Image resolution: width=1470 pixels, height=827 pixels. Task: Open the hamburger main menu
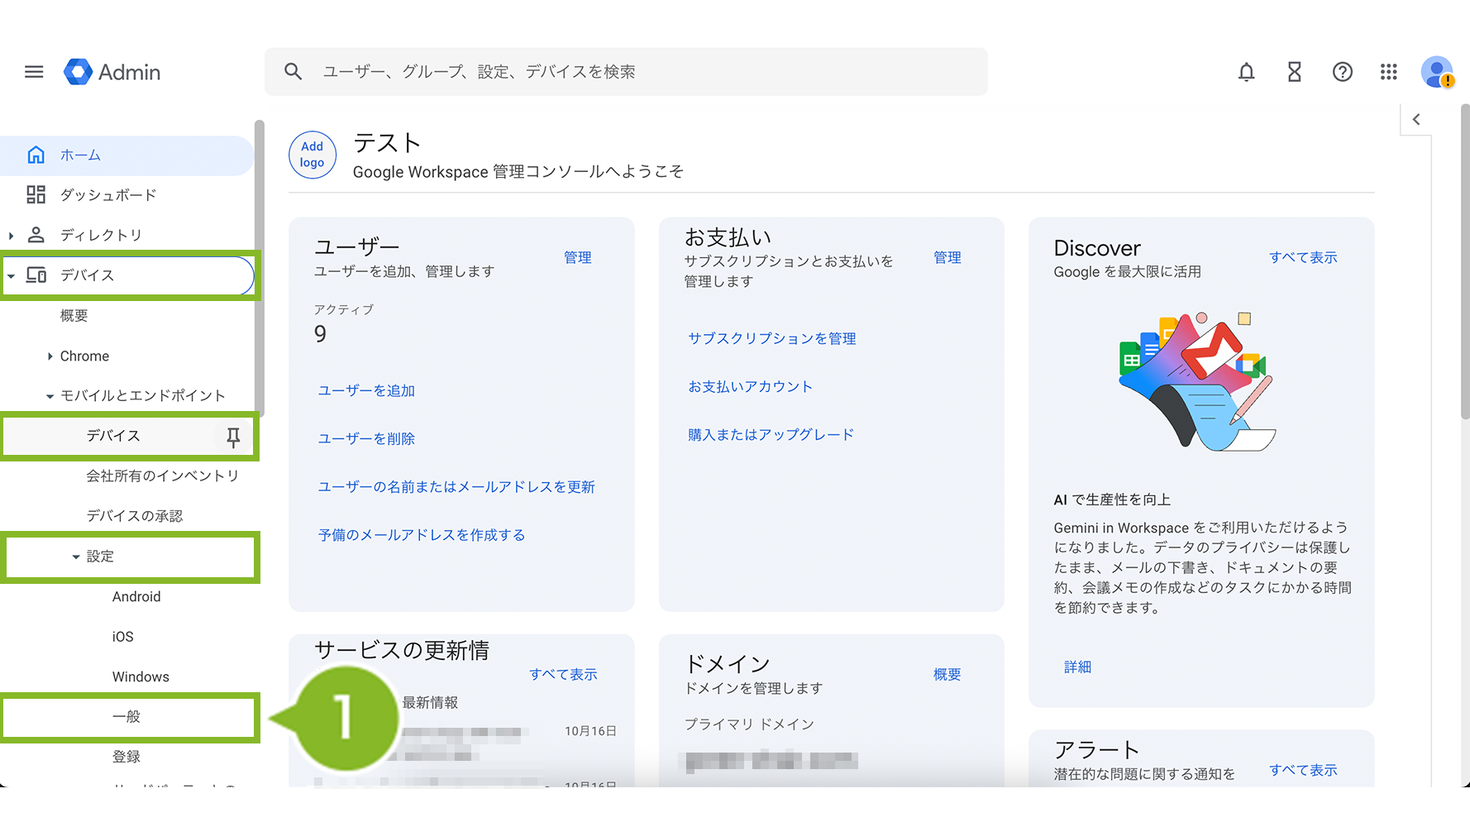(34, 72)
